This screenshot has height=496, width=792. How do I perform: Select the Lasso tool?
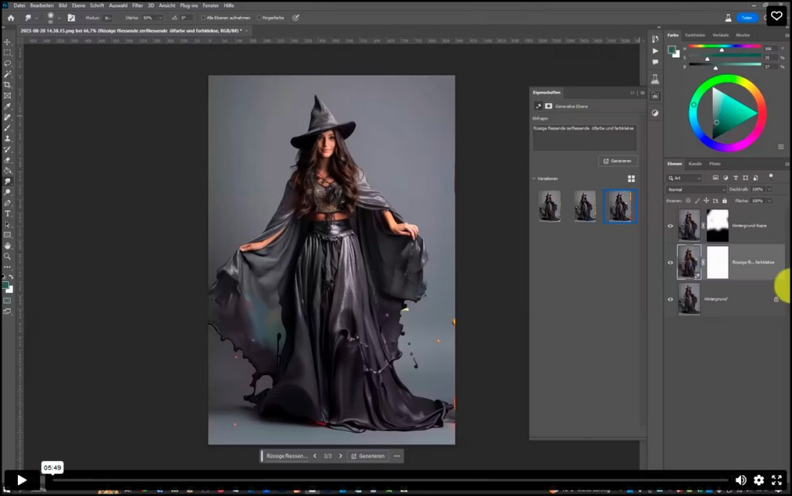pyautogui.click(x=8, y=63)
